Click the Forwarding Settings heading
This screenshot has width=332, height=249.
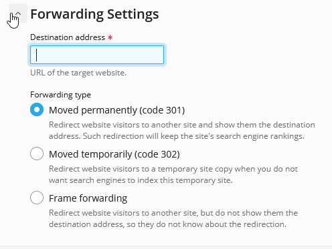click(x=94, y=14)
